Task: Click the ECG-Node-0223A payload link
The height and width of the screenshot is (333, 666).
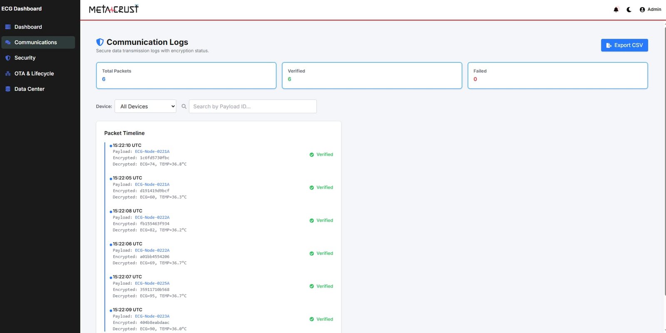Action: click(152, 316)
